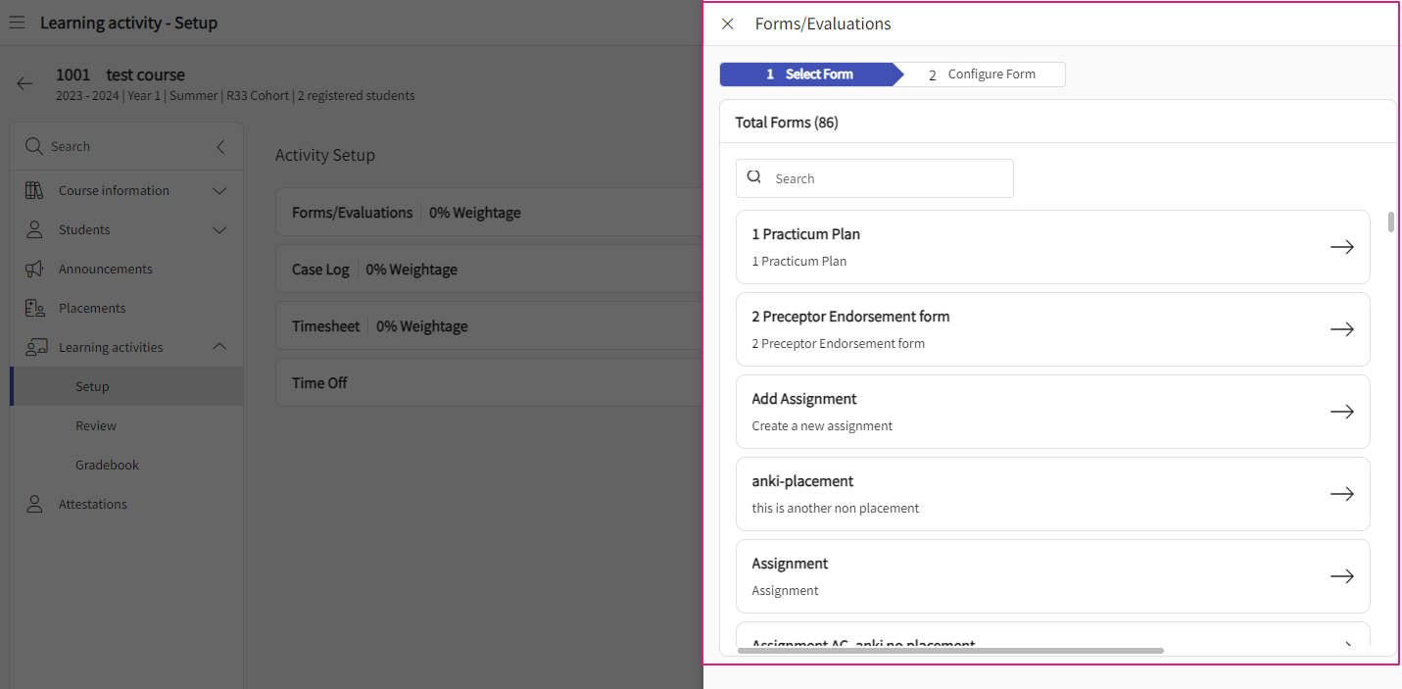Switch to the Configure Form step
This screenshot has height=689, width=1402.
(991, 74)
